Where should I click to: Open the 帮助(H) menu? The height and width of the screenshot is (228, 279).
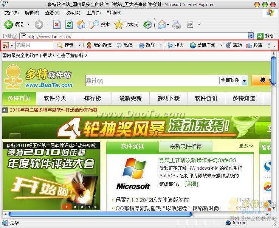coord(114,13)
